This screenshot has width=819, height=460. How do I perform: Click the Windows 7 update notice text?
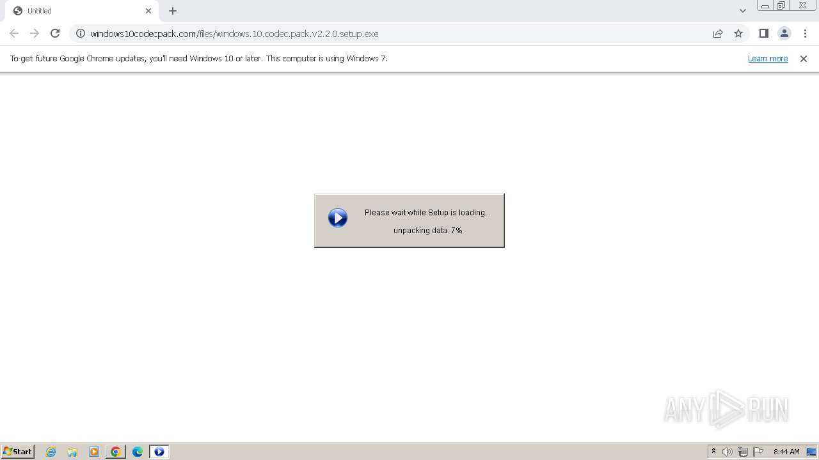pyautogui.click(x=198, y=59)
